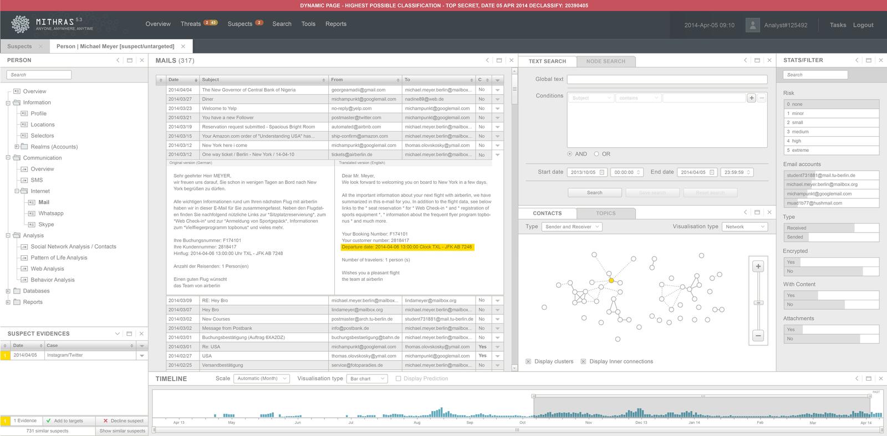Screen dimensions: 887x436
Task: Expand the Databases tree node
Action: pos(8,291)
